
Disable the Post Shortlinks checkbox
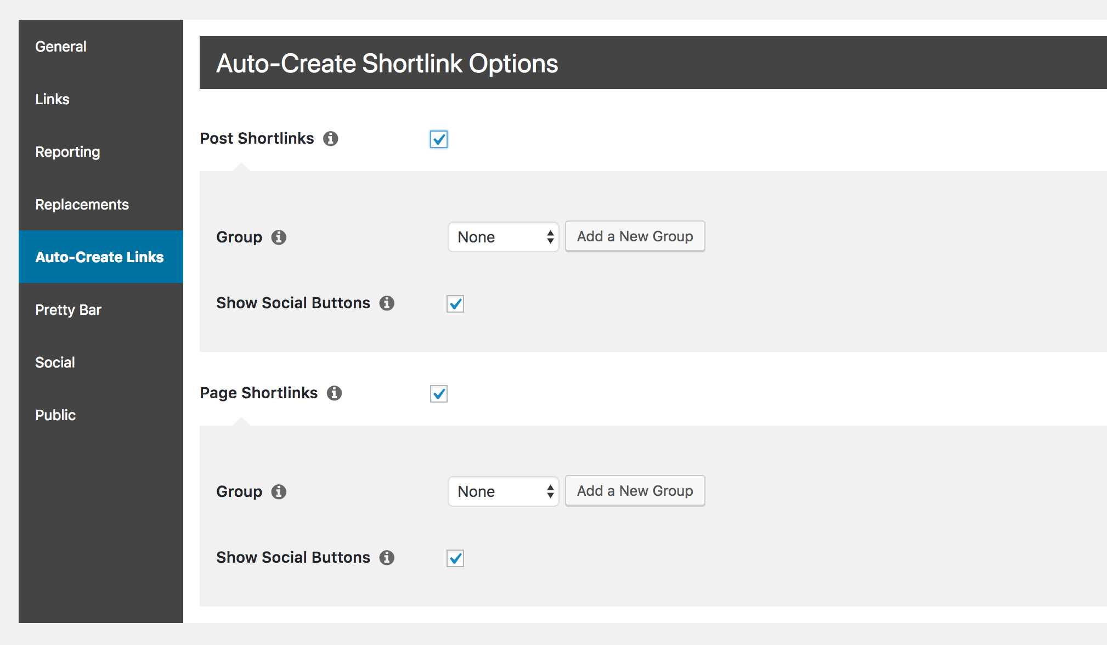(438, 139)
